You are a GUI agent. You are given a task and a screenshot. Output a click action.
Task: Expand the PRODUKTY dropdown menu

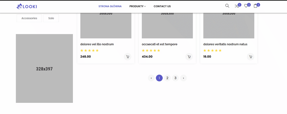138,6
